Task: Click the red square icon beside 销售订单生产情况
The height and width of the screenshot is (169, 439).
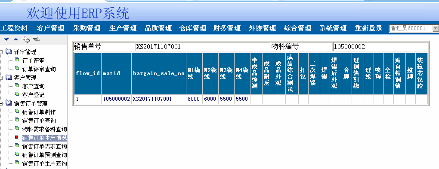Action: click(x=17, y=137)
